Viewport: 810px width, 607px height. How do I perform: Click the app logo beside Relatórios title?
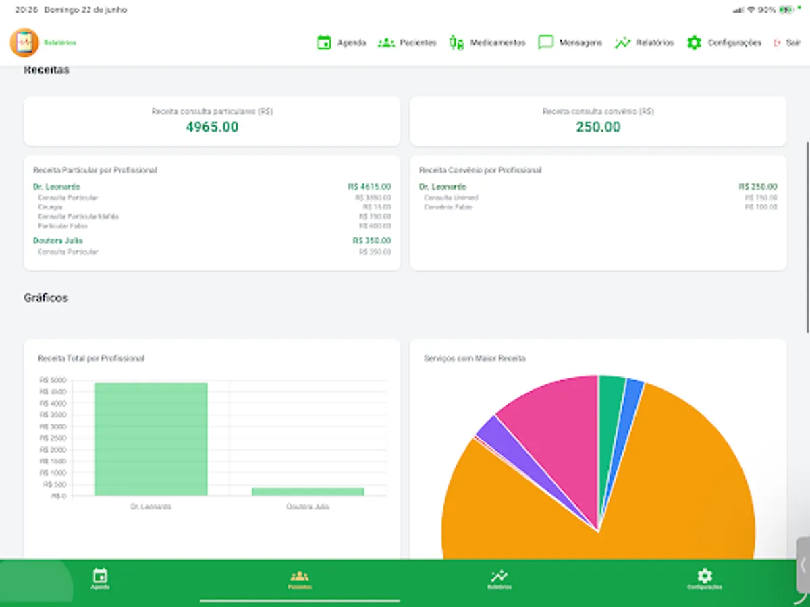[x=24, y=42]
